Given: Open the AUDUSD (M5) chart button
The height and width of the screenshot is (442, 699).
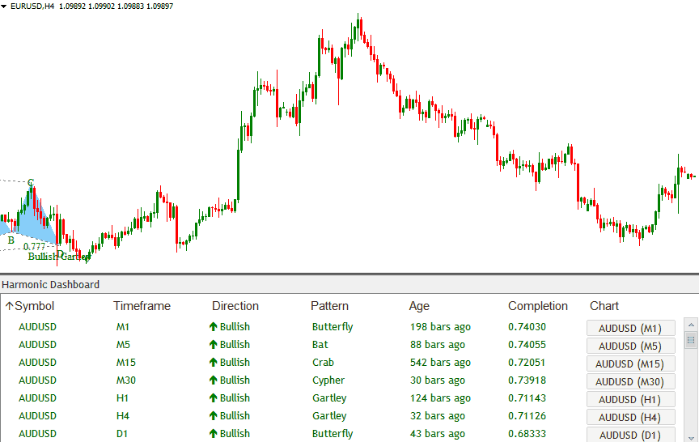Looking at the screenshot, I should [x=629, y=346].
